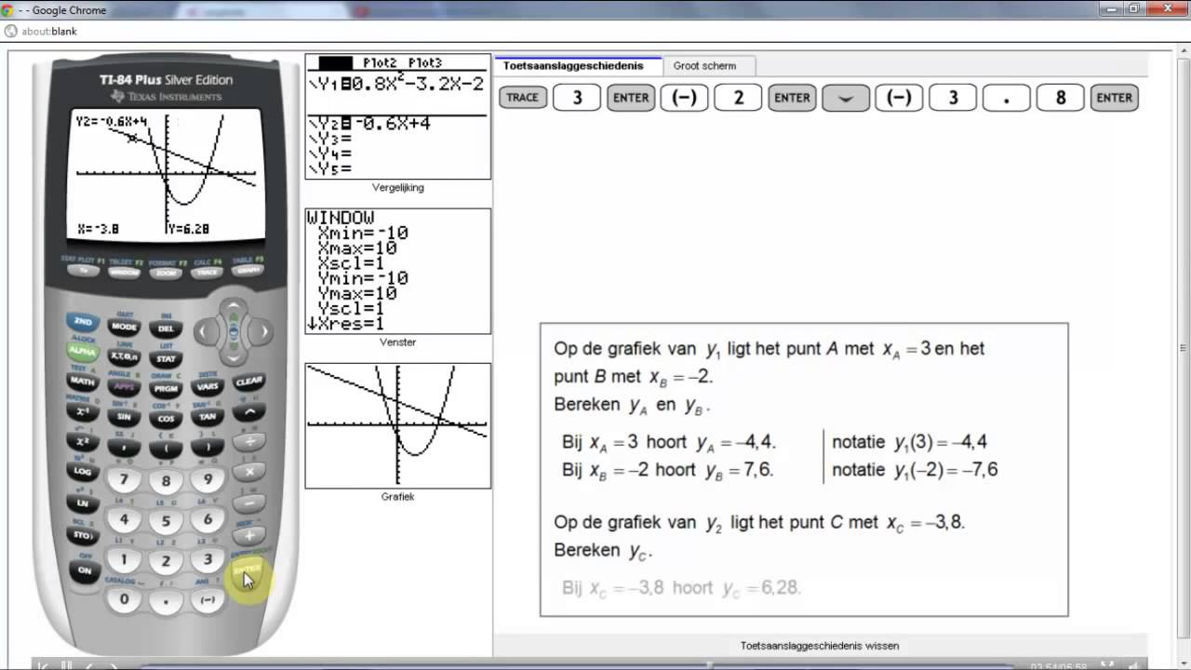Click the GRAPH key on the calculator
The width and height of the screenshot is (1191, 670).
coord(248,270)
